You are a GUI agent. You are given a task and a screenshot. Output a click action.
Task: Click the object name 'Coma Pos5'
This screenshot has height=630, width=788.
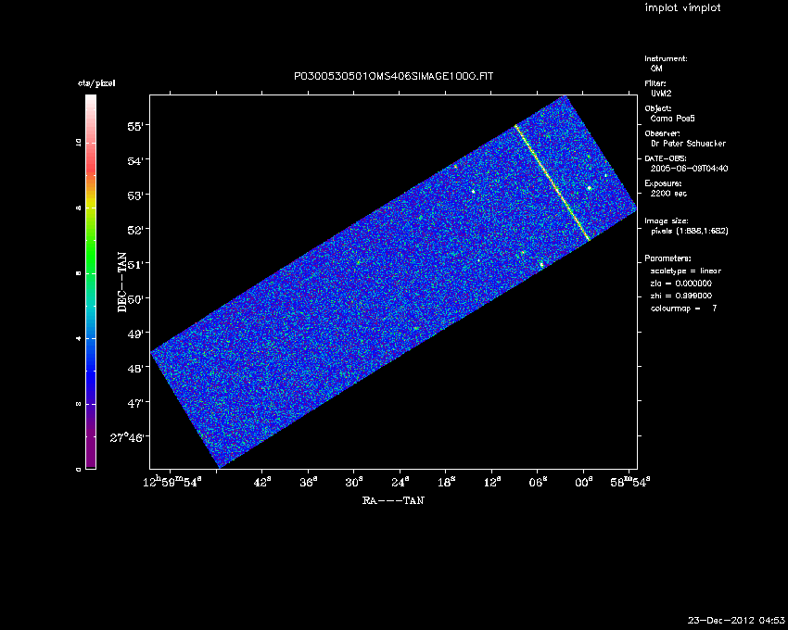tap(672, 119)
